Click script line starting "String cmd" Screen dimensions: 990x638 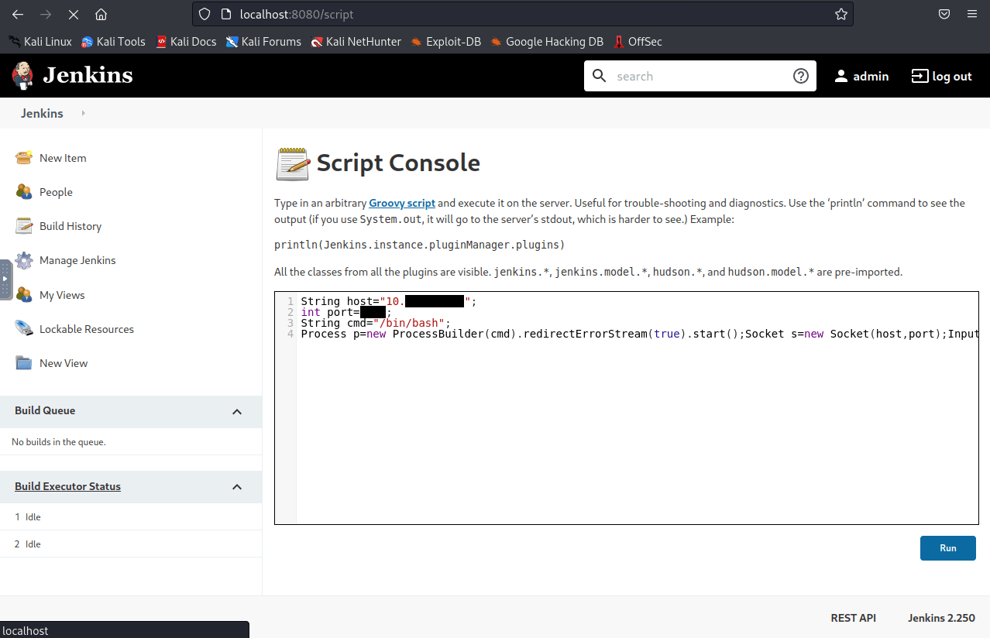tap(376, 323)
